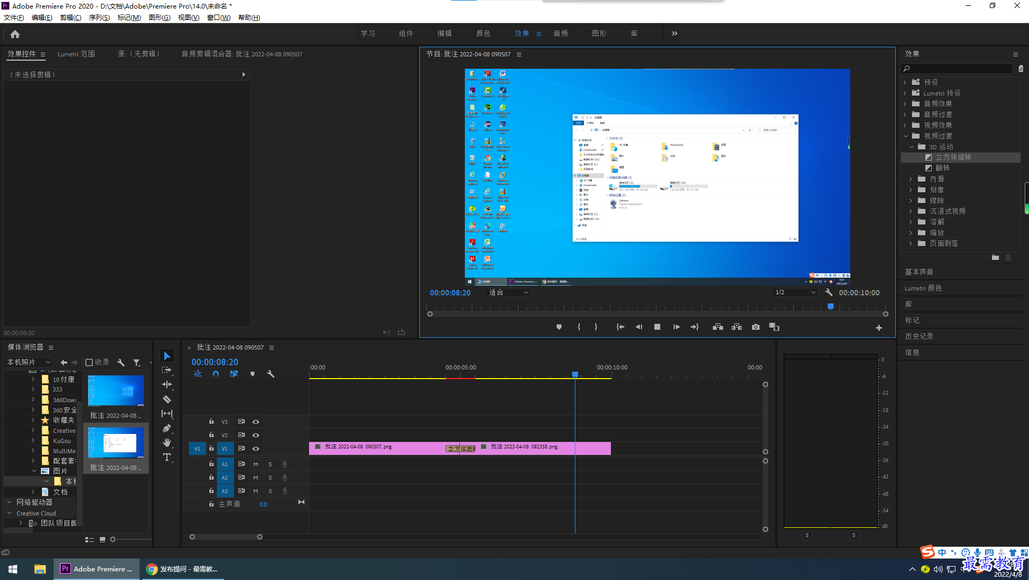Open the Lumetri 颜色 panel
The image size is (1029, 580).
pyautogui.click(x=923, y=288)
